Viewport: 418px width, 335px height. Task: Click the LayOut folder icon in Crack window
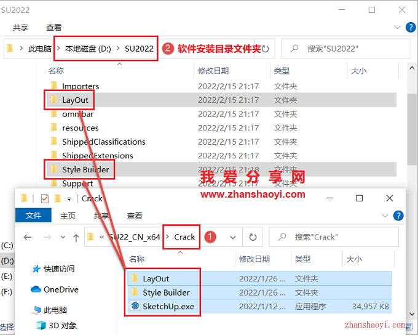tap(135, 278)
